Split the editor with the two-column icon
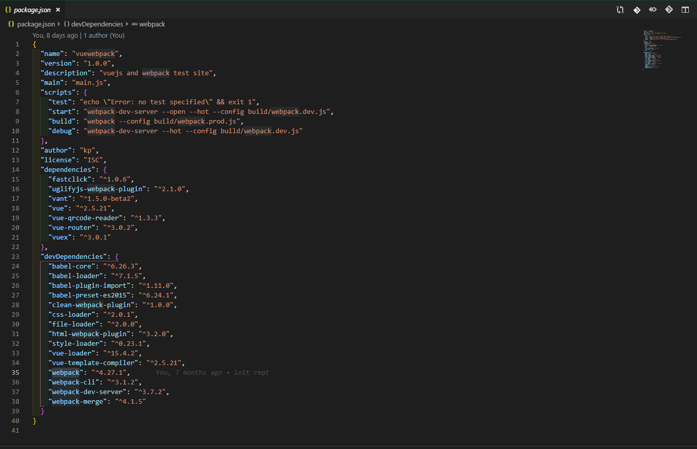 coord(685,10)
